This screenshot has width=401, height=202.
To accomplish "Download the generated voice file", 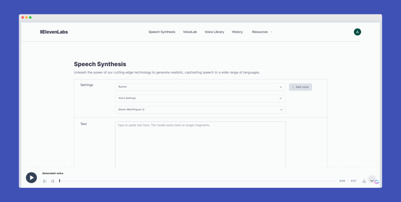I will 364,181.
